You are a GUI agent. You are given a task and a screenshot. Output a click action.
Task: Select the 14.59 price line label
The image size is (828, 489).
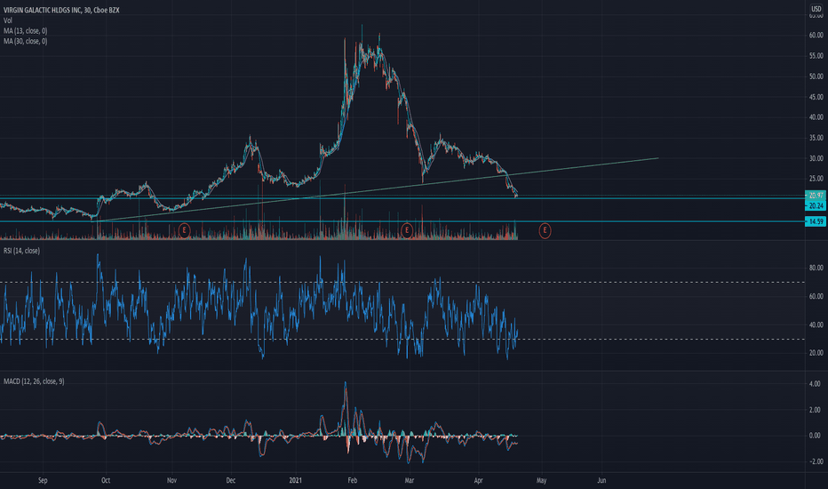coord(816,221)
